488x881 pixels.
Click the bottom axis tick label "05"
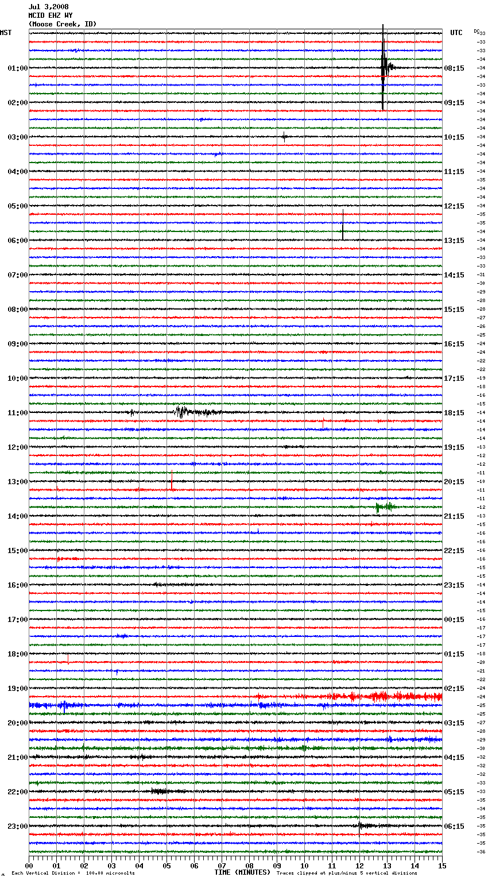166,865
